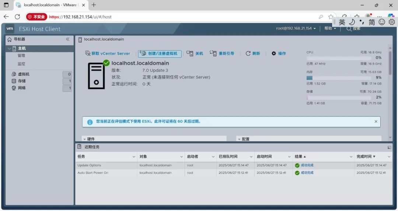Open 管理 under host
398x211 pixels.
(21, 56)
